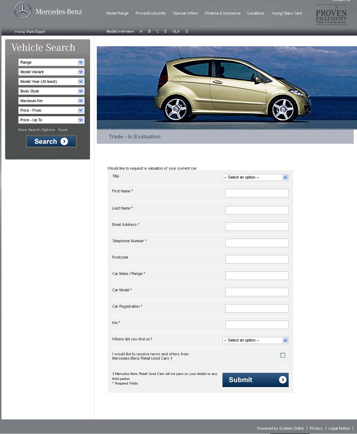Viewport: 357px width, 434px height.
Task: Open the Range dropdown
Action: 51,62
